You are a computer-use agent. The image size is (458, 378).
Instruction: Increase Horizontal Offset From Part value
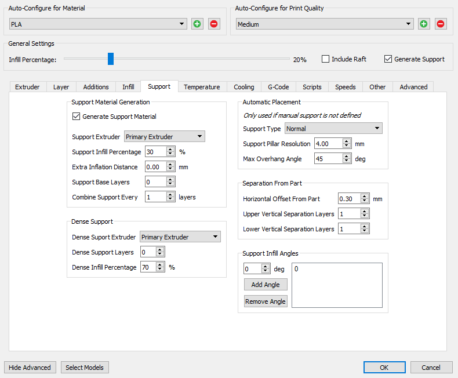(364, 197)
